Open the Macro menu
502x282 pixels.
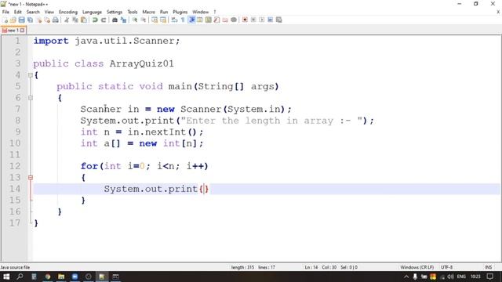coord(148,12)
